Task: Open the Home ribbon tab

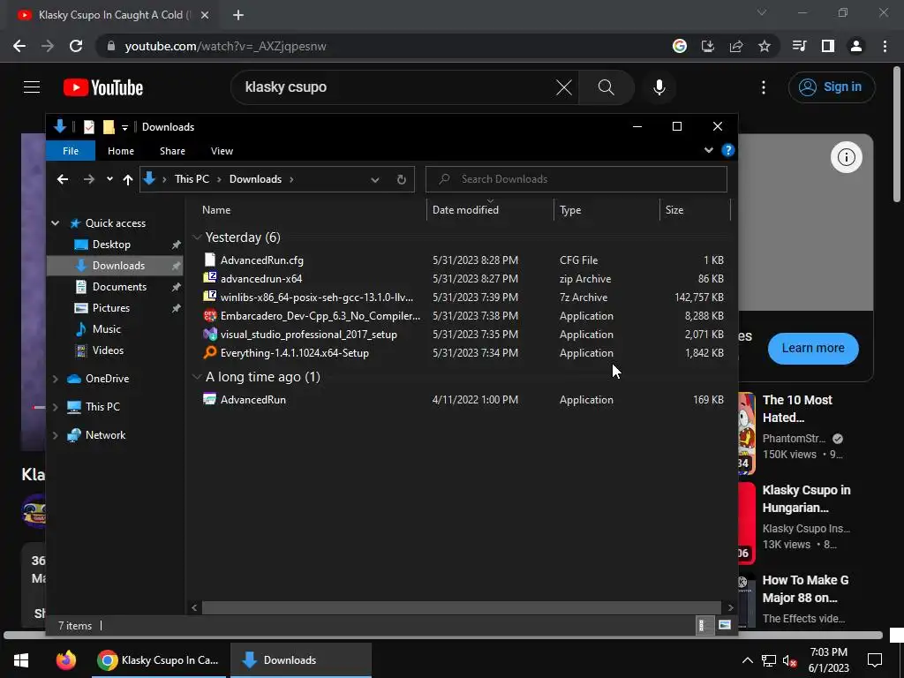Action: (x=120, y=150)
